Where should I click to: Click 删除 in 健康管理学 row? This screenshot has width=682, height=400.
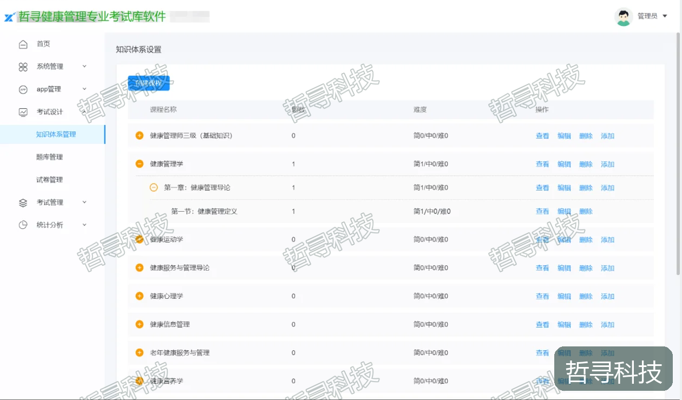coord(586,164)
